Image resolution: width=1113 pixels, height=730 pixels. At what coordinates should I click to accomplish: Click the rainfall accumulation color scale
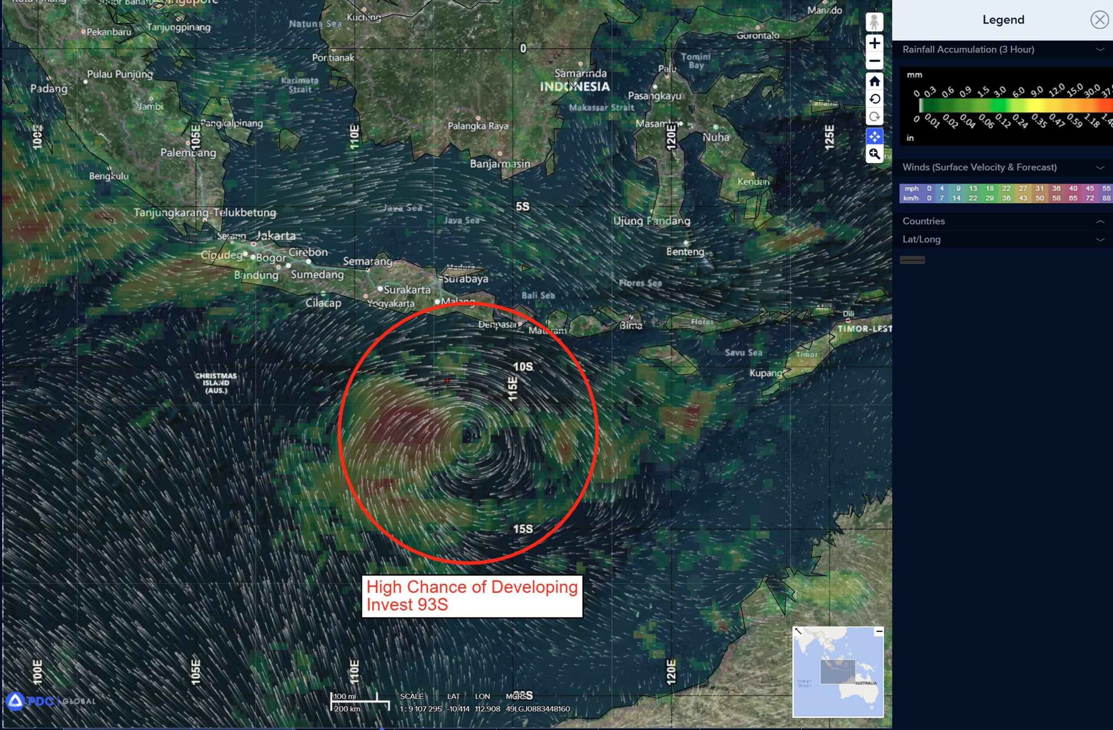(1010, 106)
